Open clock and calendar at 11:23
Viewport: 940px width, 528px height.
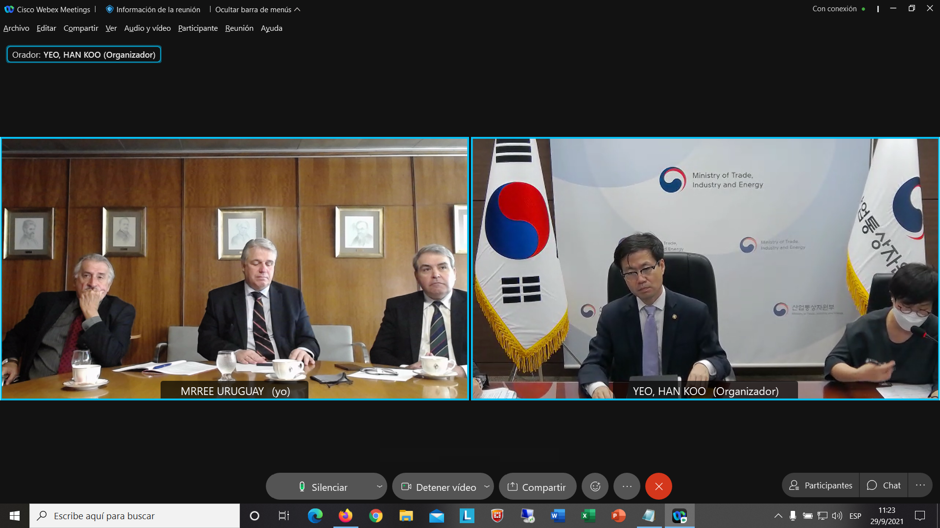pos(887,516)
